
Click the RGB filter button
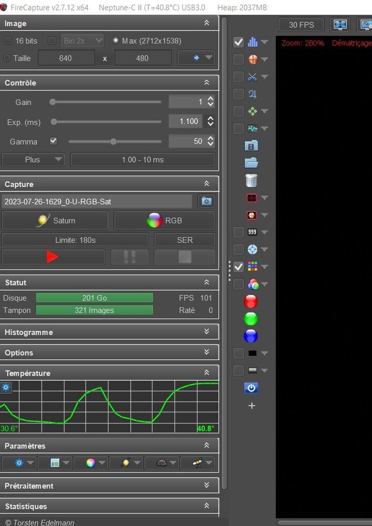pyautogui.click(x=164, y=220)
